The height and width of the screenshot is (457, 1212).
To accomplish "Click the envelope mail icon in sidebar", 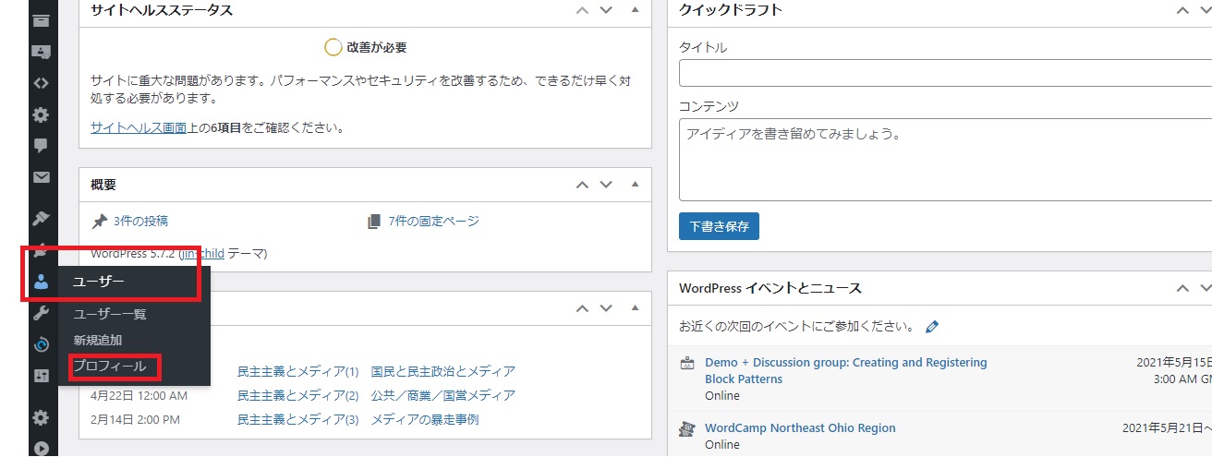I will click(x=41, y=177).
